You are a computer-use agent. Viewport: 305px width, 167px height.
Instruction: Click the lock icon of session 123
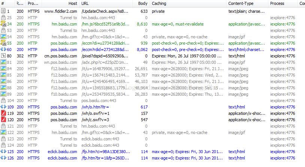pyautogui.click(x=3, y=138)
